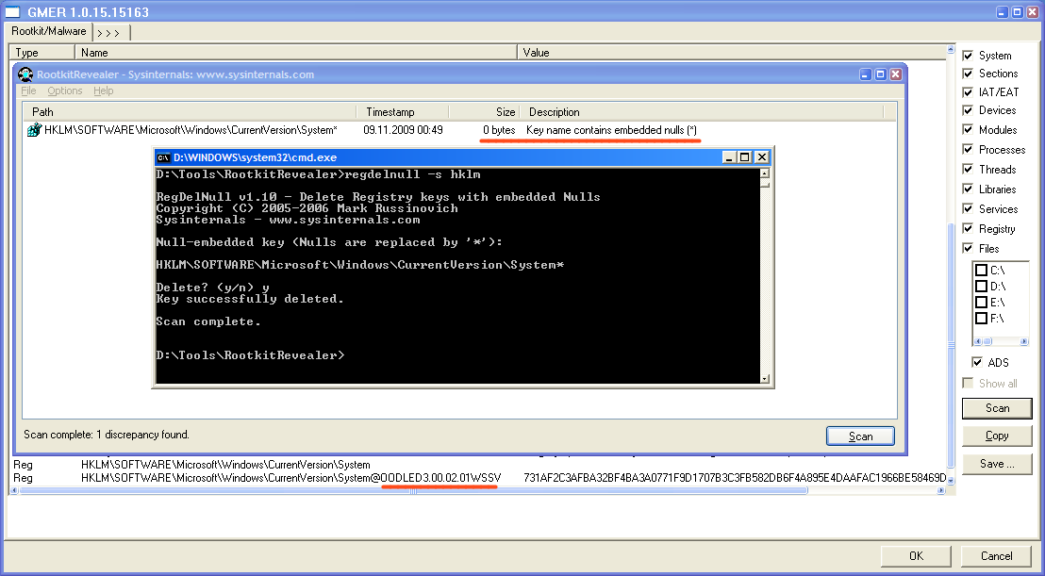1045x576 pixels.
Task: Open the >>> tab in GMER
Action: pos(109,33)
